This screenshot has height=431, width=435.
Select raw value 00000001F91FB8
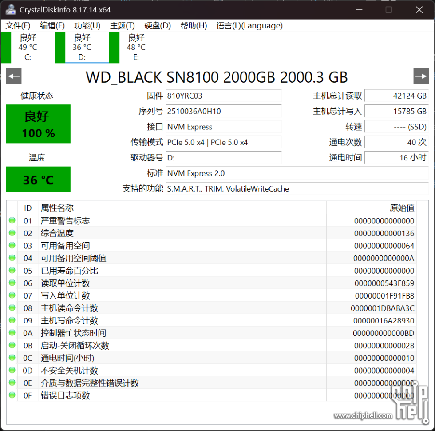click(x=384, y=296)
